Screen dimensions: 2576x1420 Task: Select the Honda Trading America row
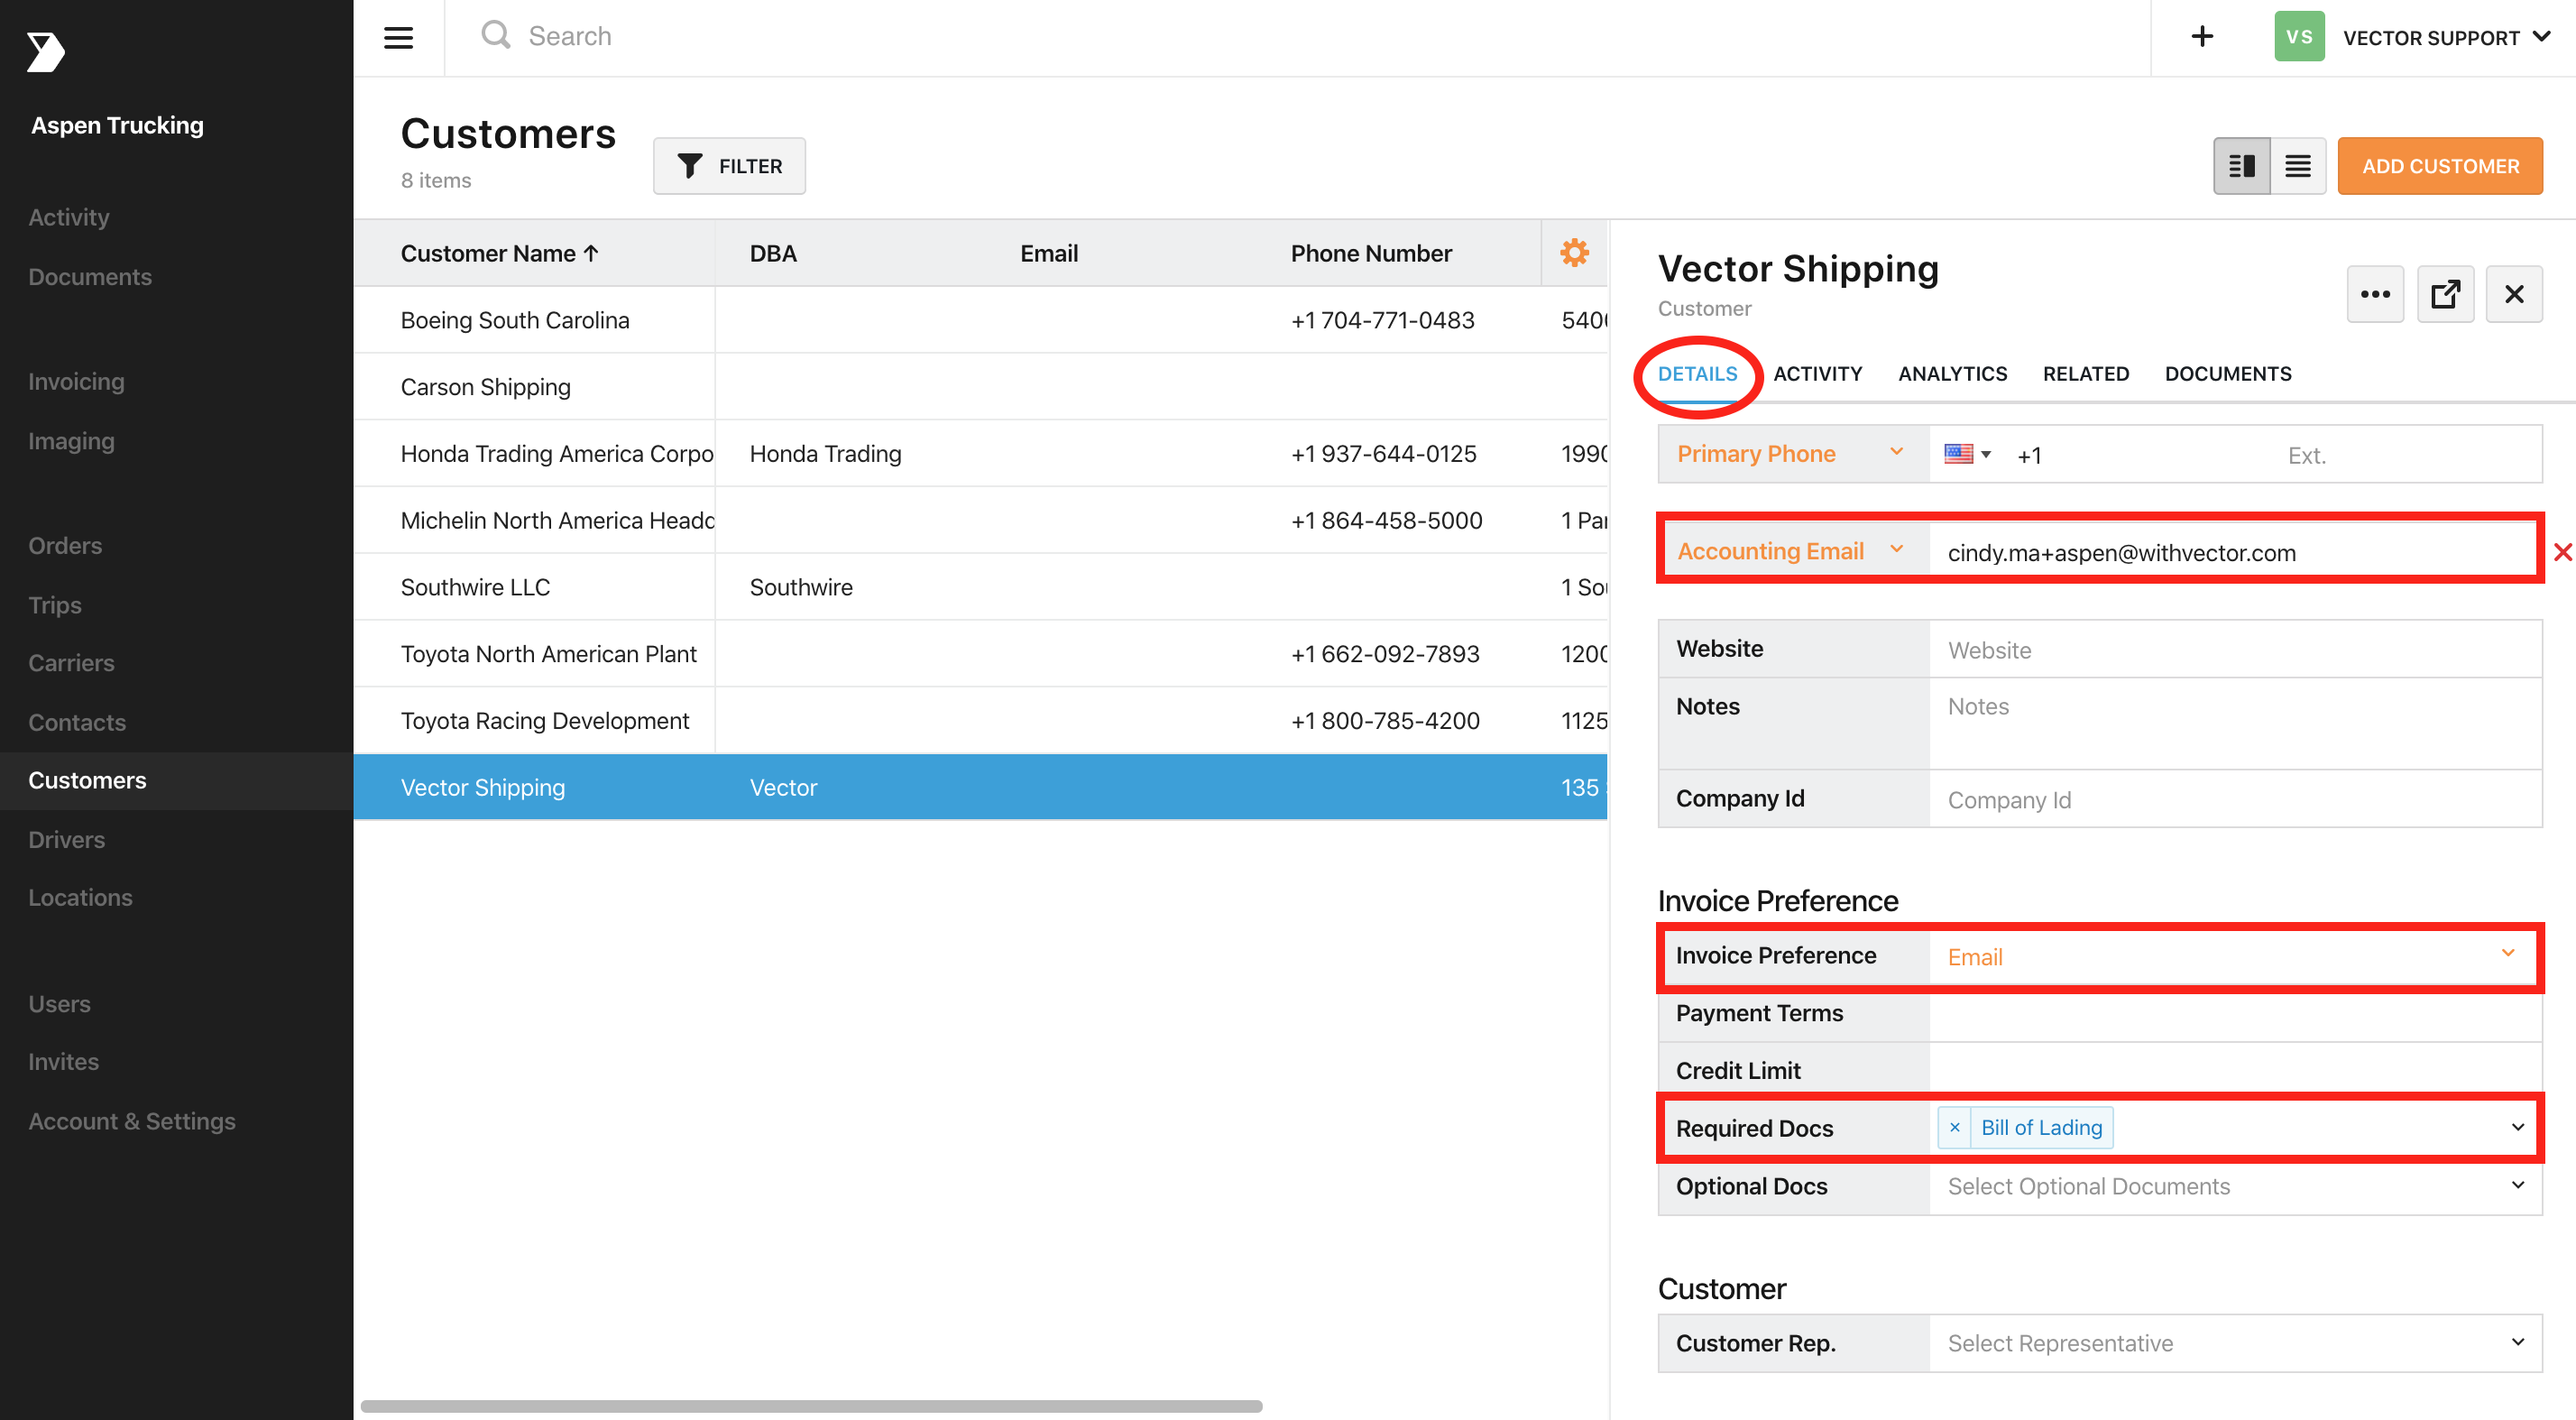click(x=980, y=454)
